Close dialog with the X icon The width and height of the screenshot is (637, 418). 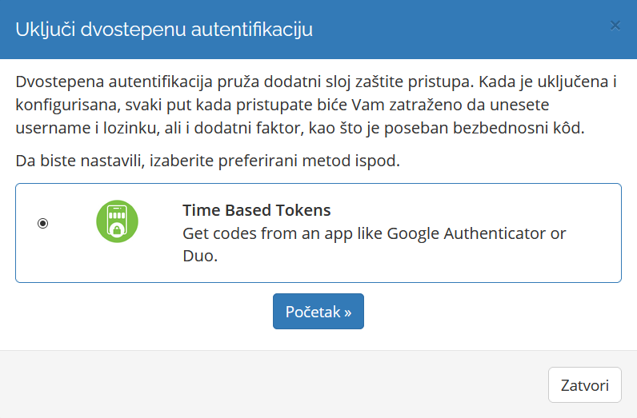[x=615, y=26]
